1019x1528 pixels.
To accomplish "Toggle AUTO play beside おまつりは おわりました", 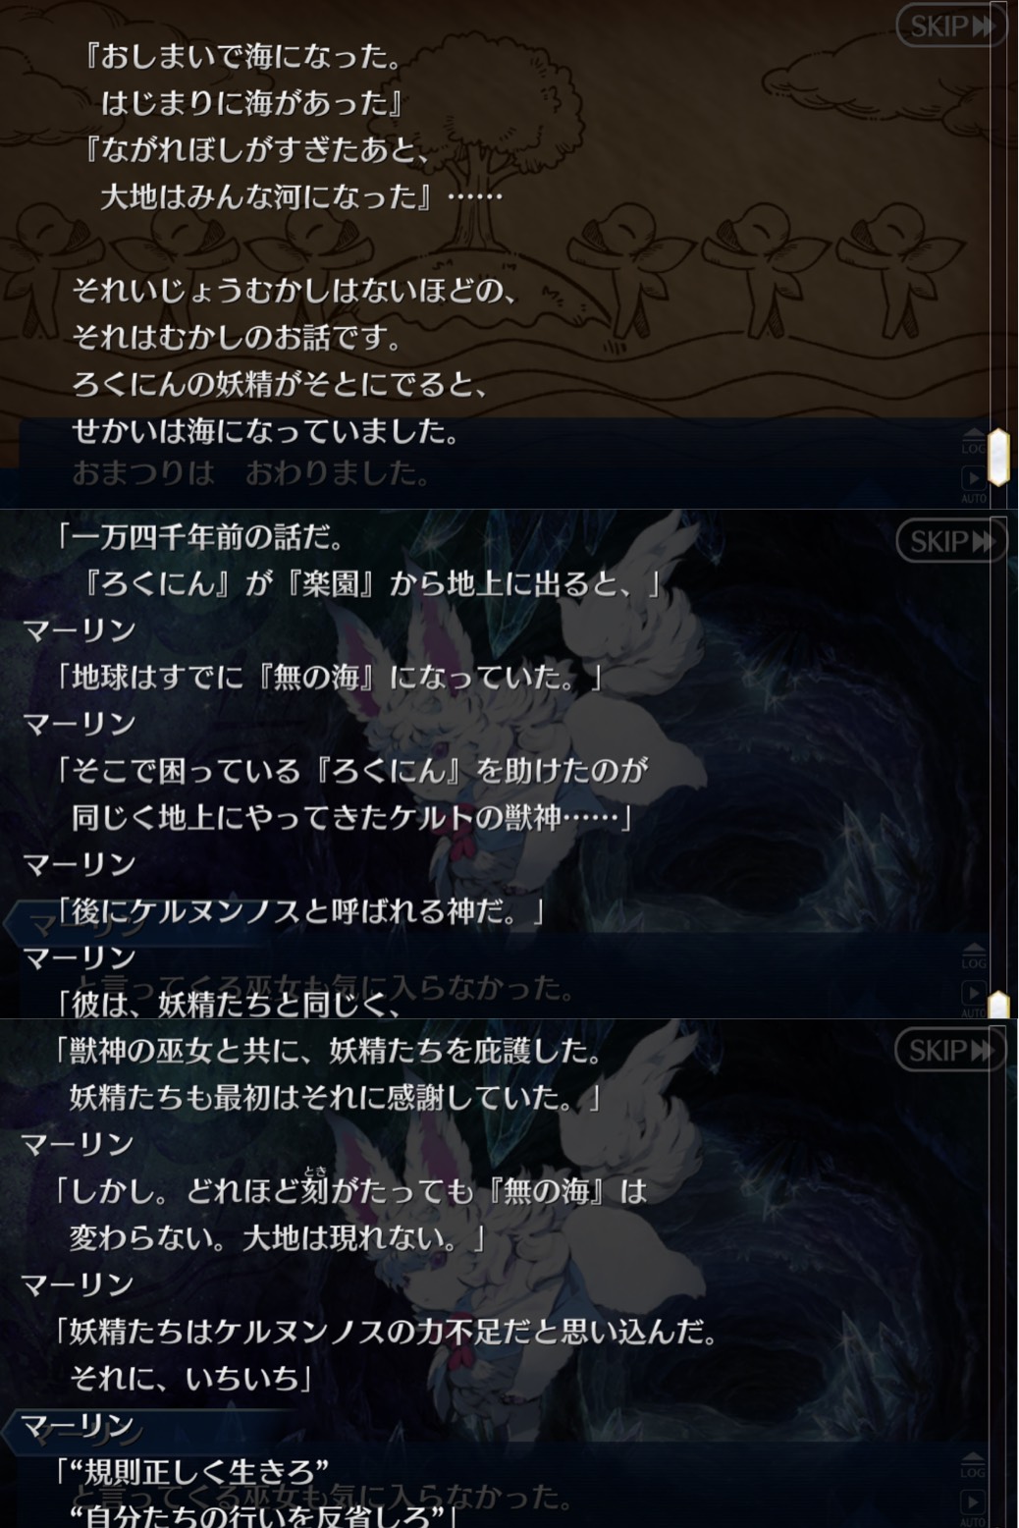I will (x=973, y=484).
